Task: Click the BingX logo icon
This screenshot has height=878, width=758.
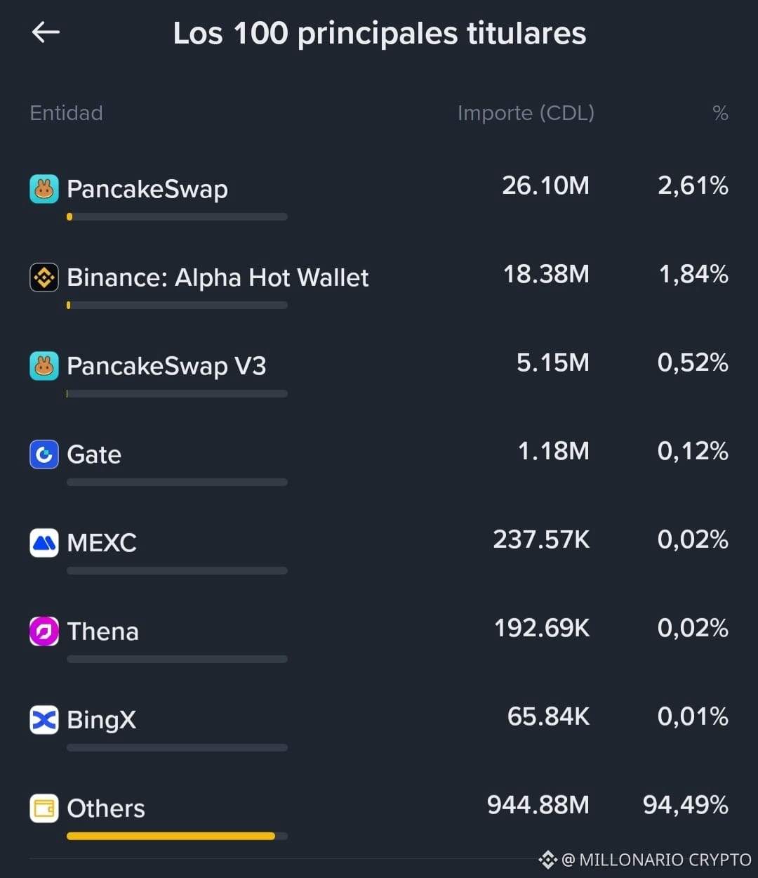Action: pos(44,720)
